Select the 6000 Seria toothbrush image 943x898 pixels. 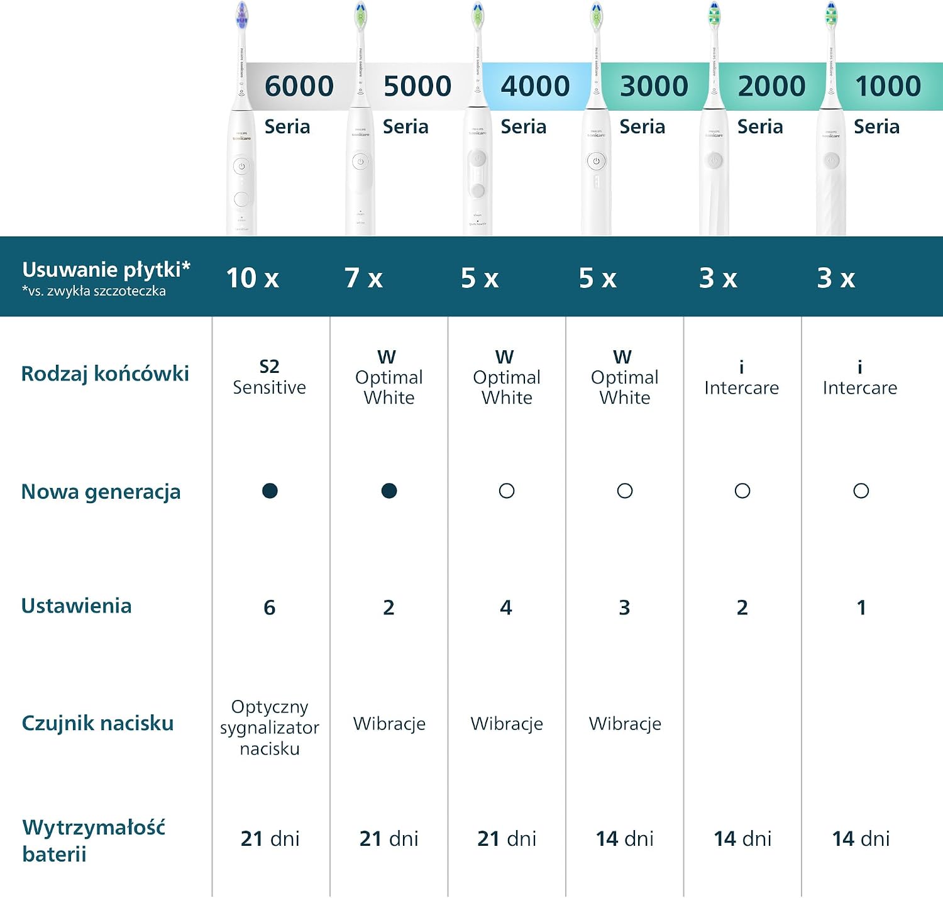[x=241, y=118]
